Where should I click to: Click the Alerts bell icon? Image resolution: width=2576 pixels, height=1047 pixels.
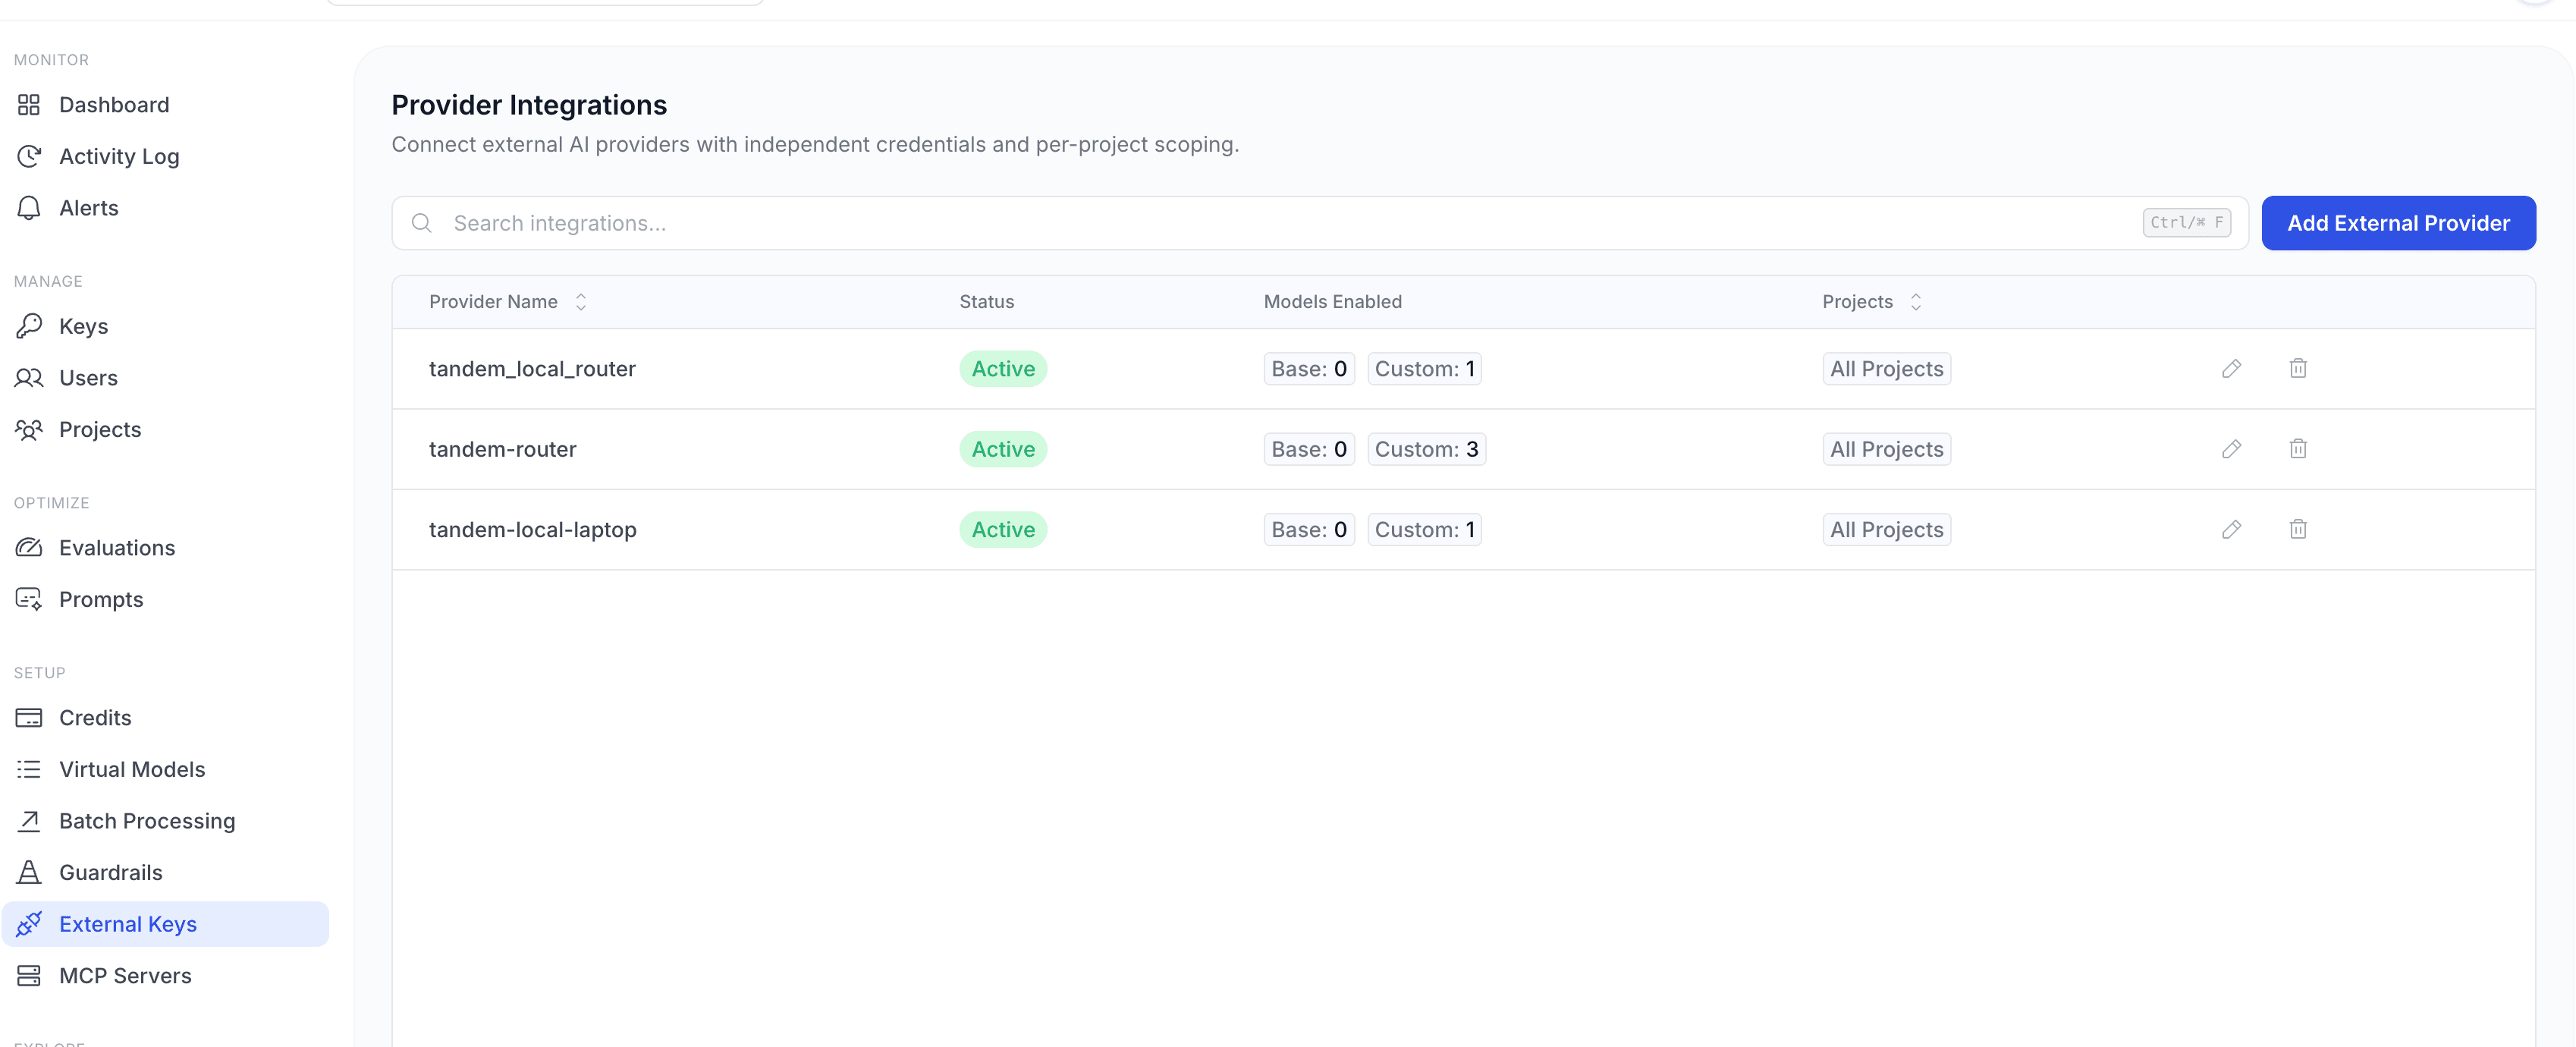29,208
